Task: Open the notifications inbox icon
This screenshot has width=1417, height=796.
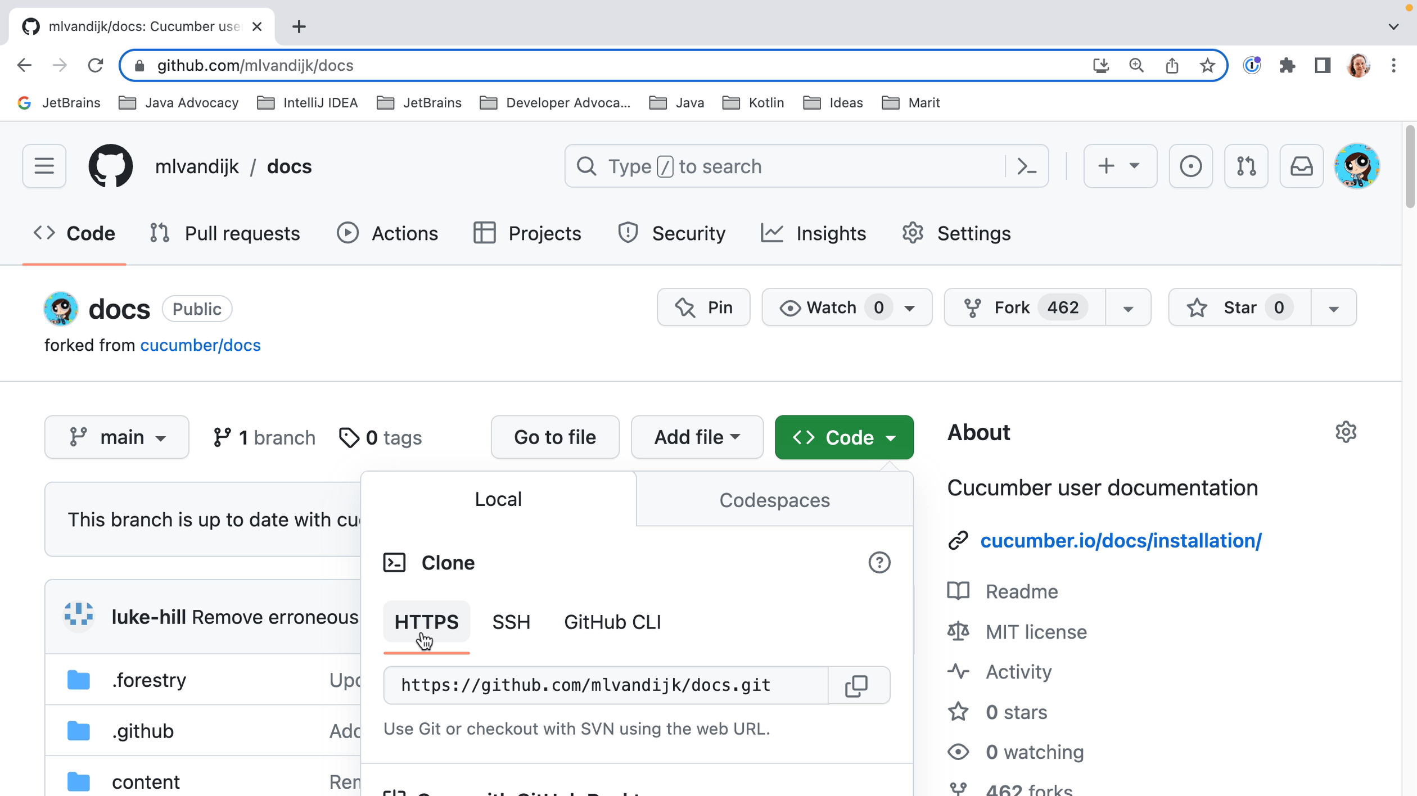Action: [1301, 166]
